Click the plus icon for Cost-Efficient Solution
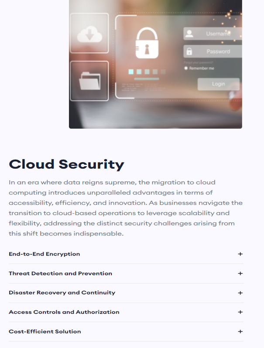This screenshot has height=348, width=264. (x=240, y=332)
